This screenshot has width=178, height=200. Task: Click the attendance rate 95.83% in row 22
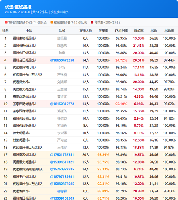169,191
